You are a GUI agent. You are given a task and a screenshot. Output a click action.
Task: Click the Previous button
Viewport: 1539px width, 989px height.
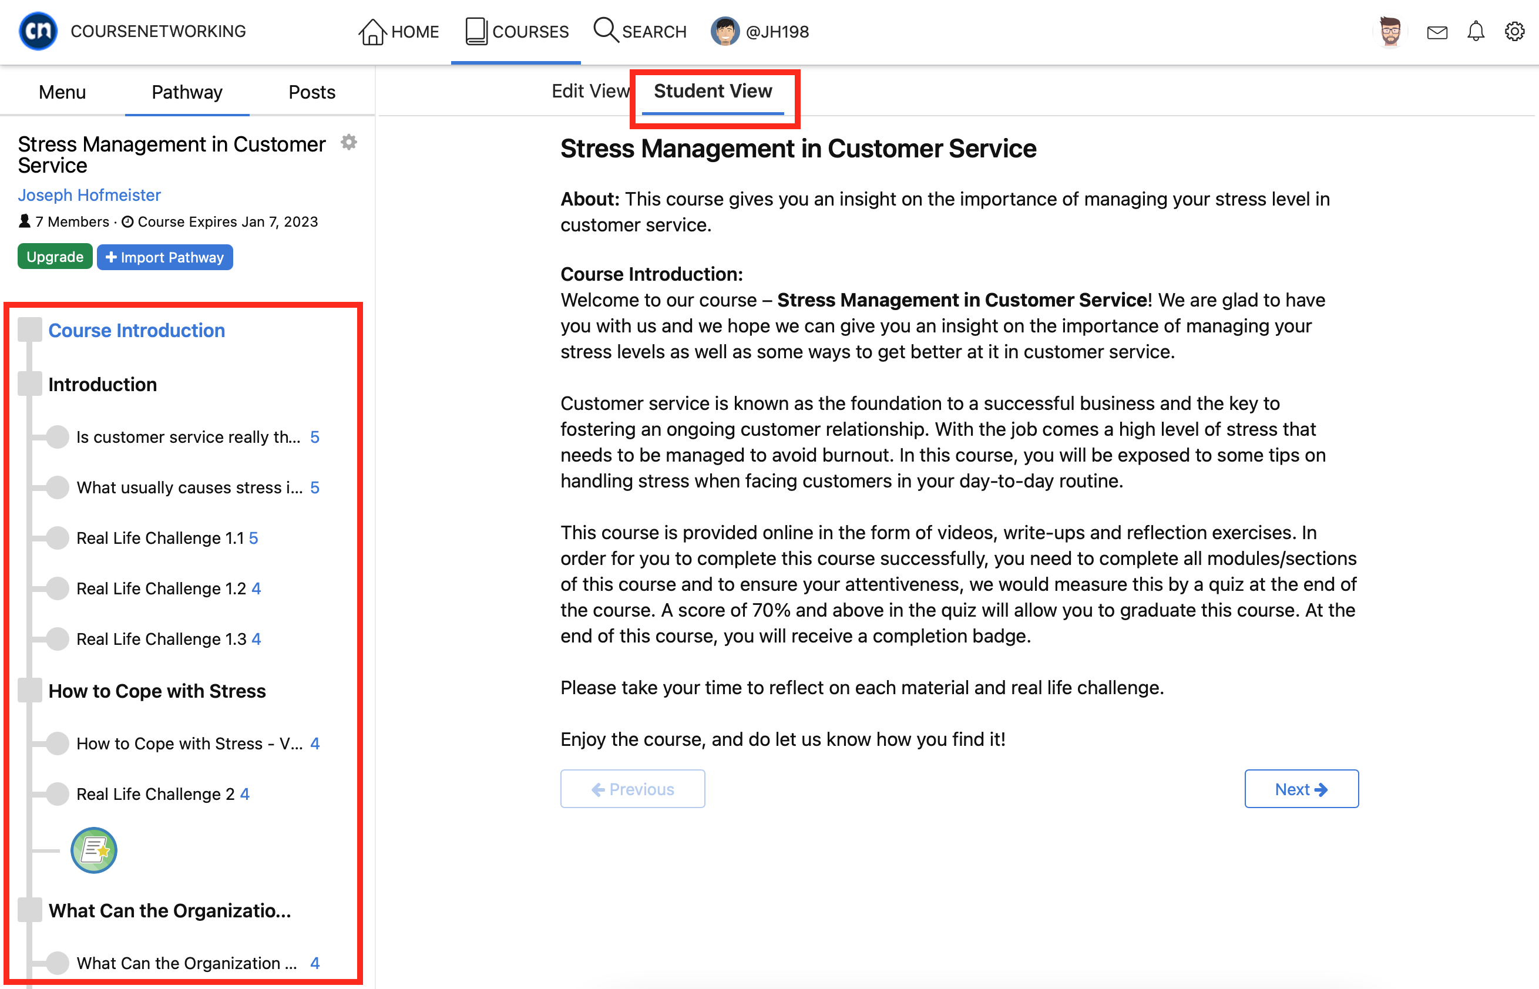tap(633, 789)
